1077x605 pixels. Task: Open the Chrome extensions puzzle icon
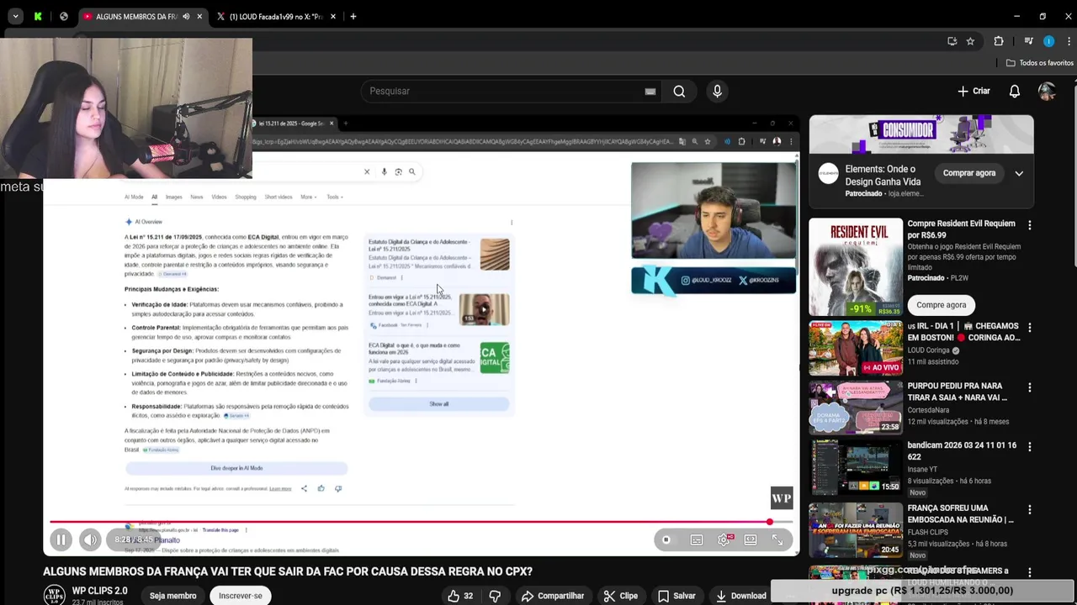999,41
